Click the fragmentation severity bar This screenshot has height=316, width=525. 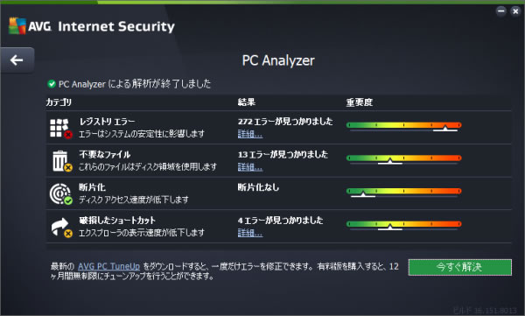click(x=403, y=193)
